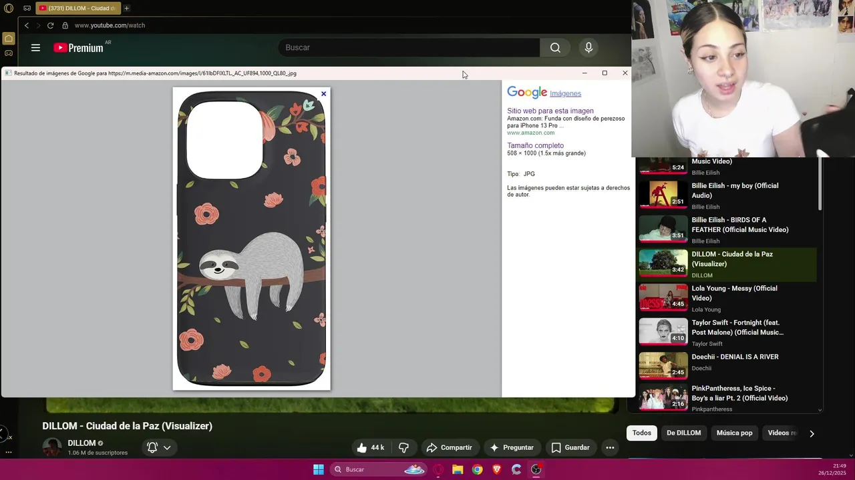855x480 pixels.
Task: Open the sidebar gamepad icon
Action: tap(9, 53)
